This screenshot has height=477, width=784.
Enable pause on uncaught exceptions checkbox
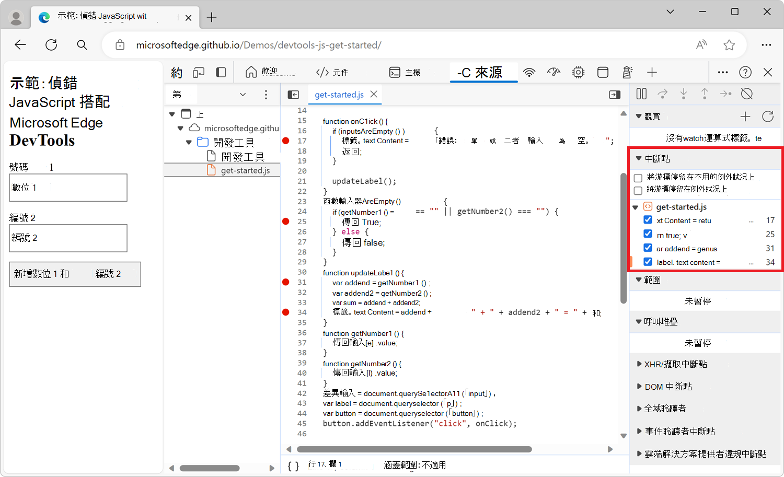point(638,178)
